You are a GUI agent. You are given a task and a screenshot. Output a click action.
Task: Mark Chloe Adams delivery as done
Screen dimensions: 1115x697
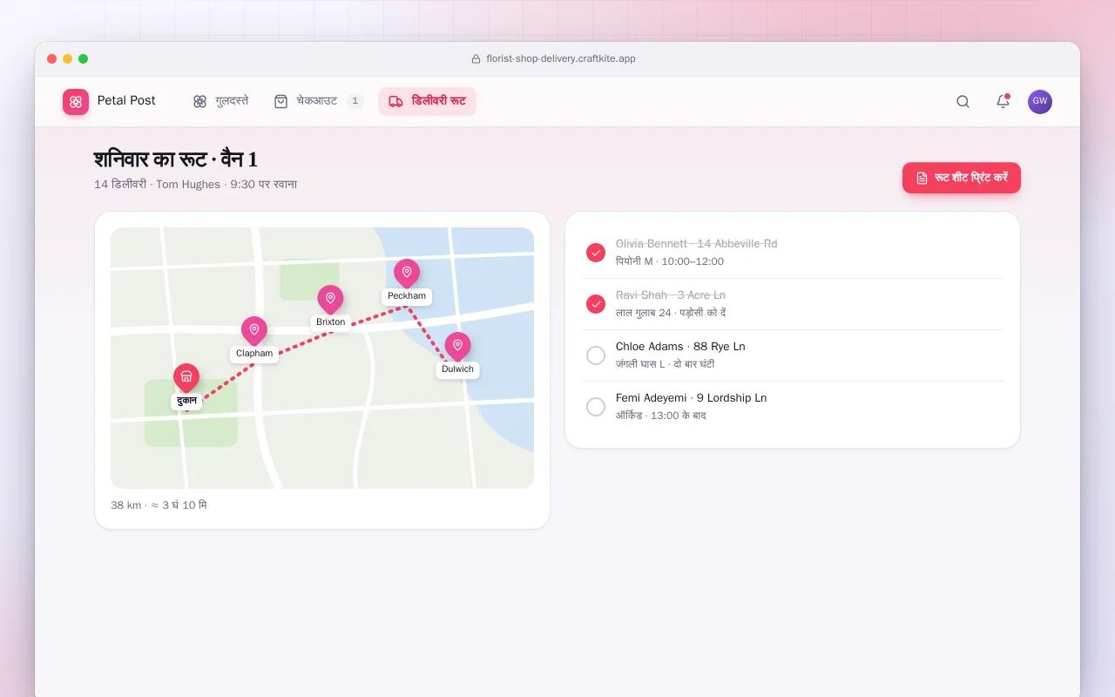[x=596, y=355]
